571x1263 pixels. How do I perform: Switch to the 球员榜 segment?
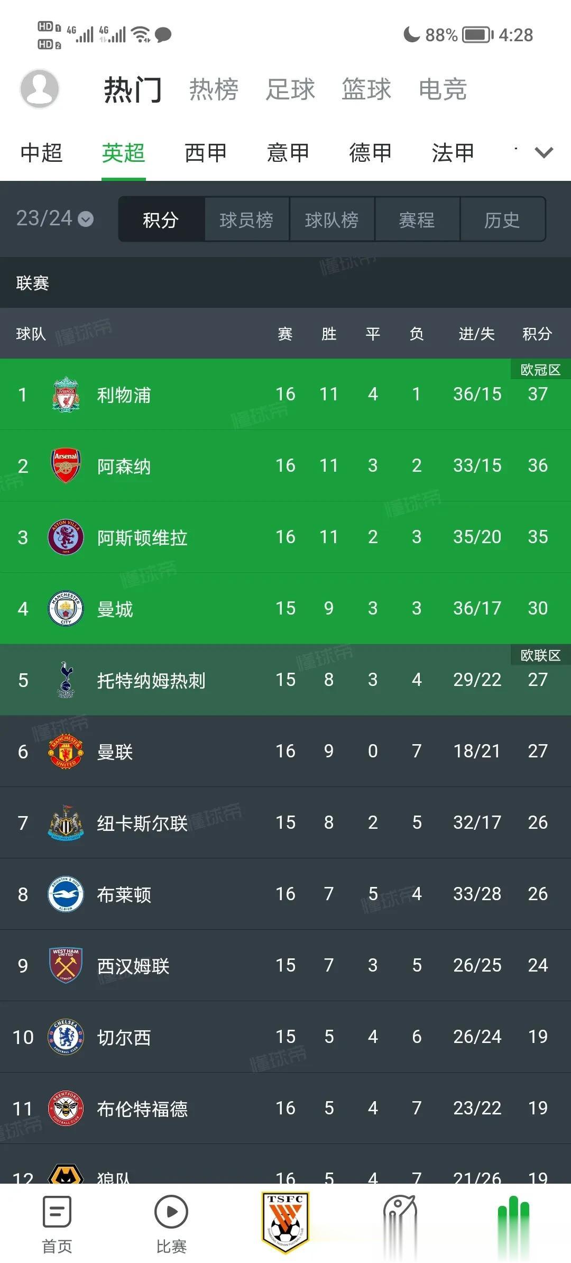pyautogui.click(x=246, y=219)
